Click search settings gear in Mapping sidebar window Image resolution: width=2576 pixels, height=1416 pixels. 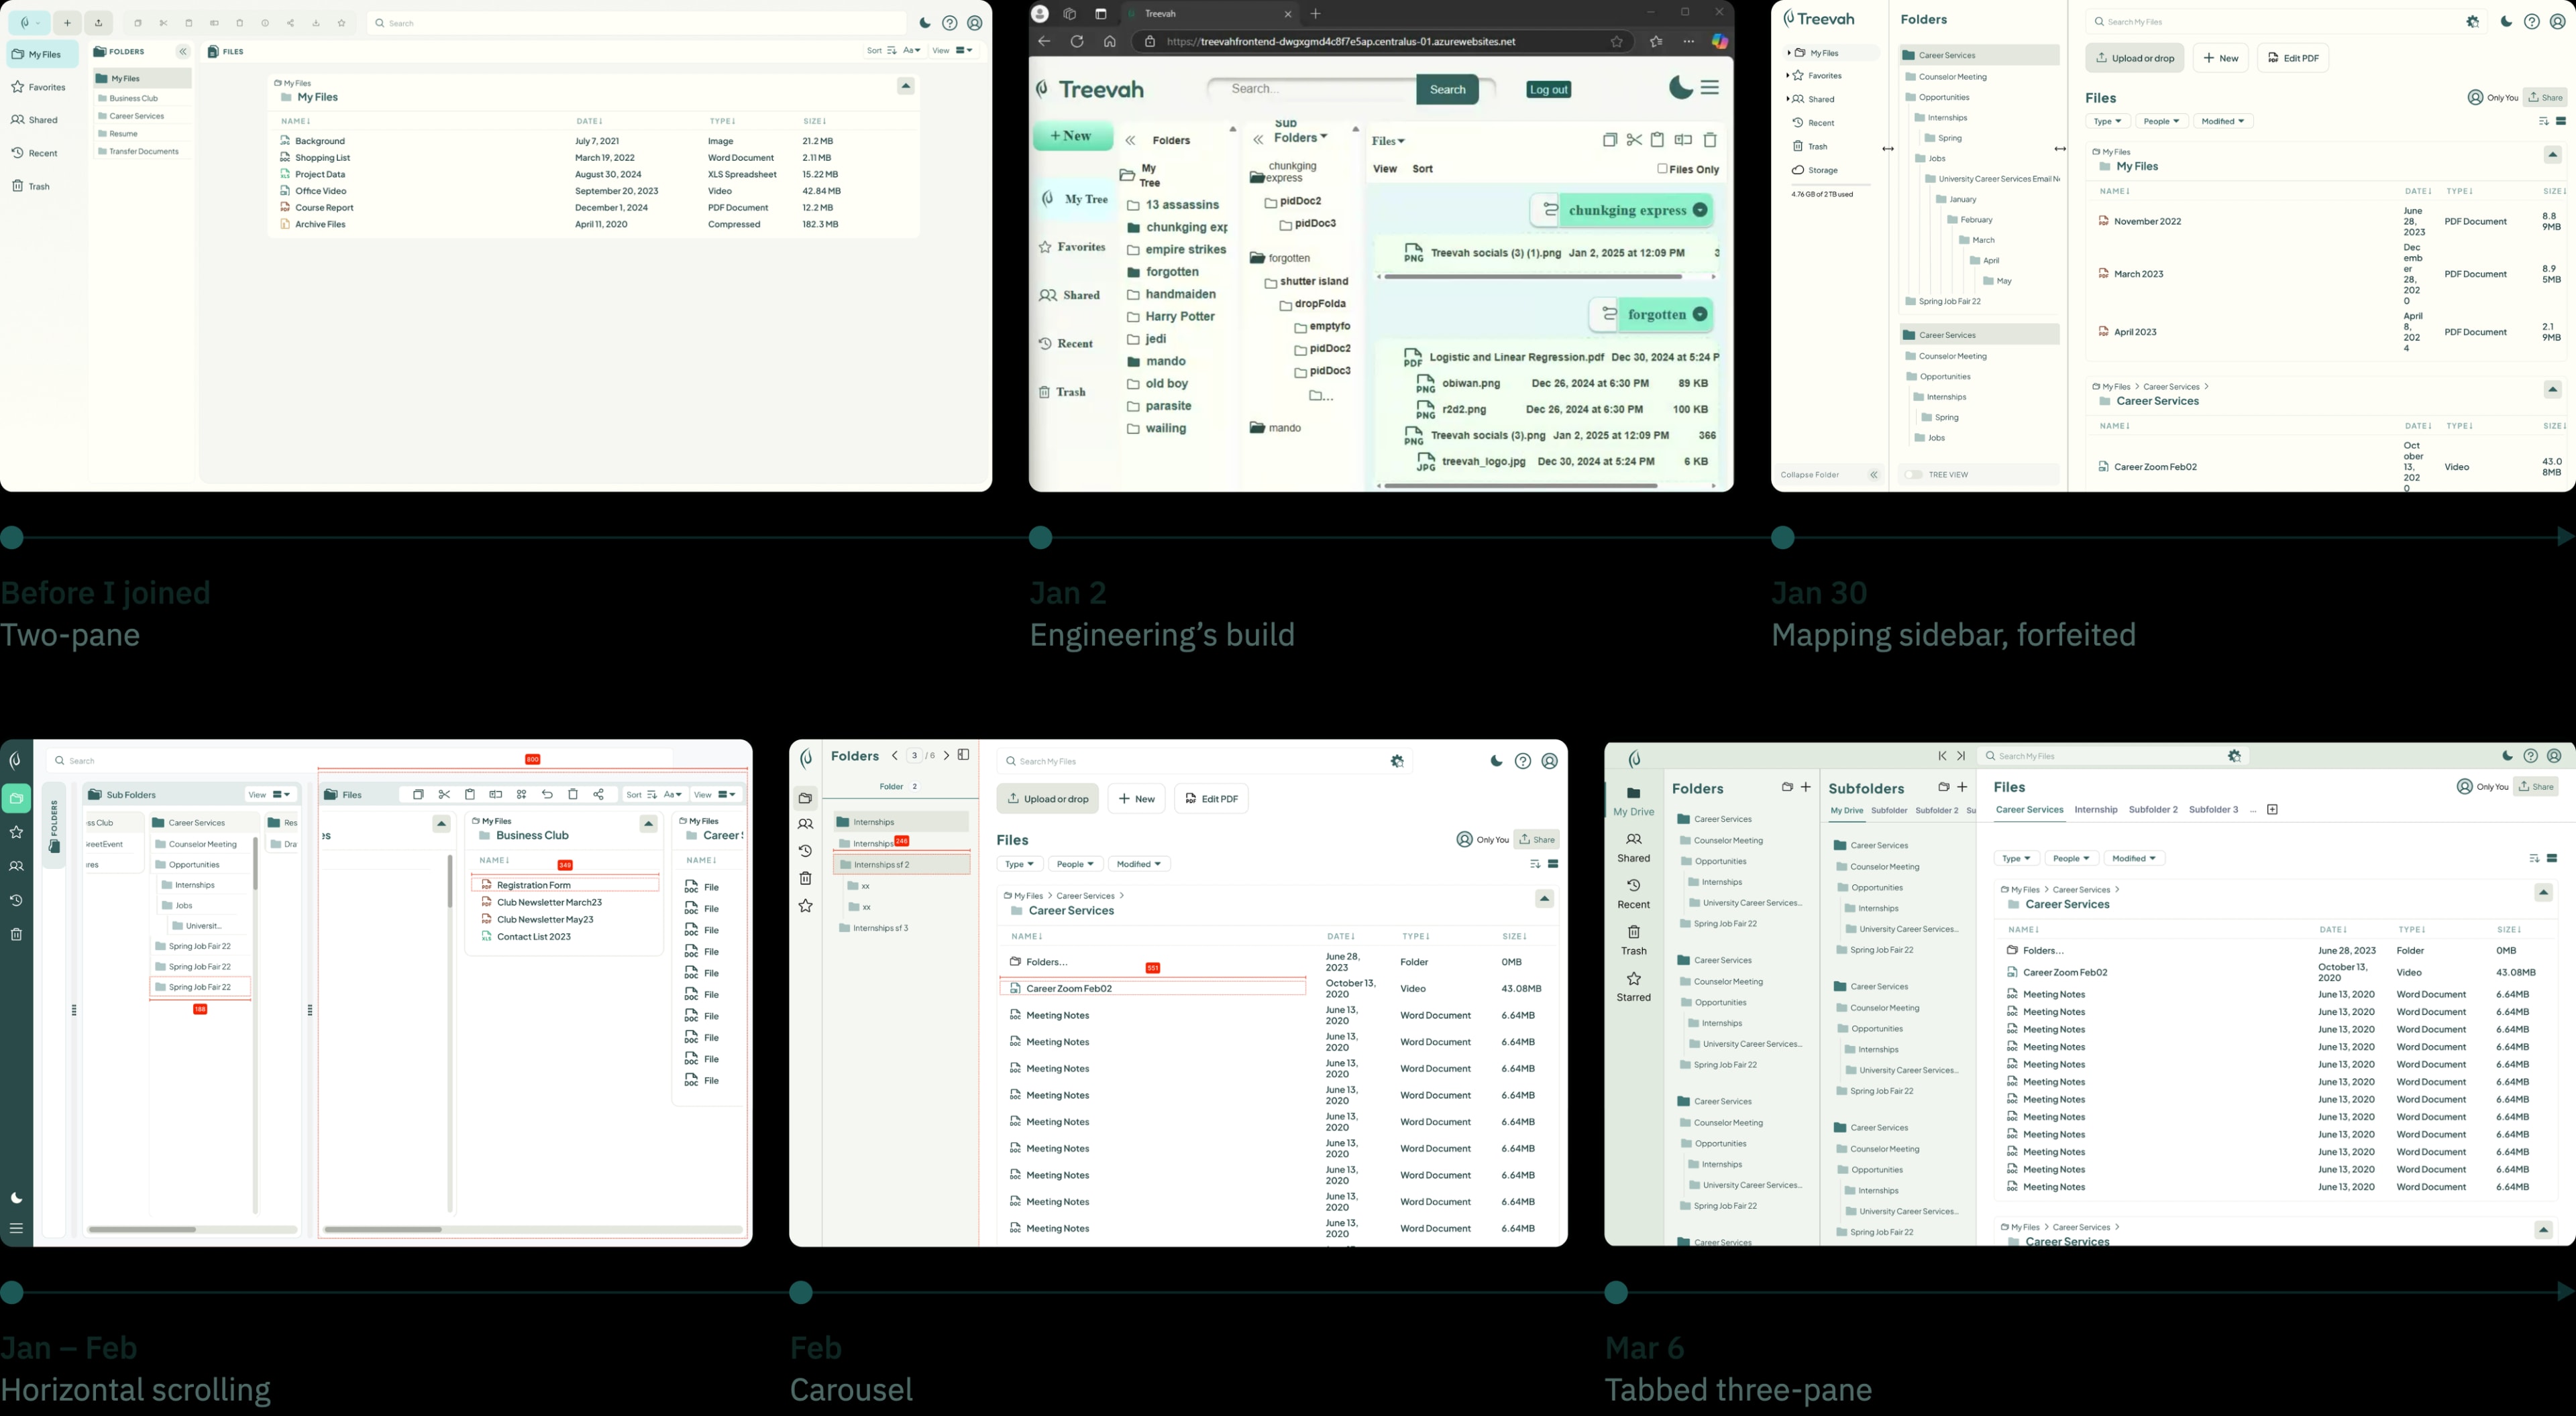pyautogui.click(x=2473, y=22)
